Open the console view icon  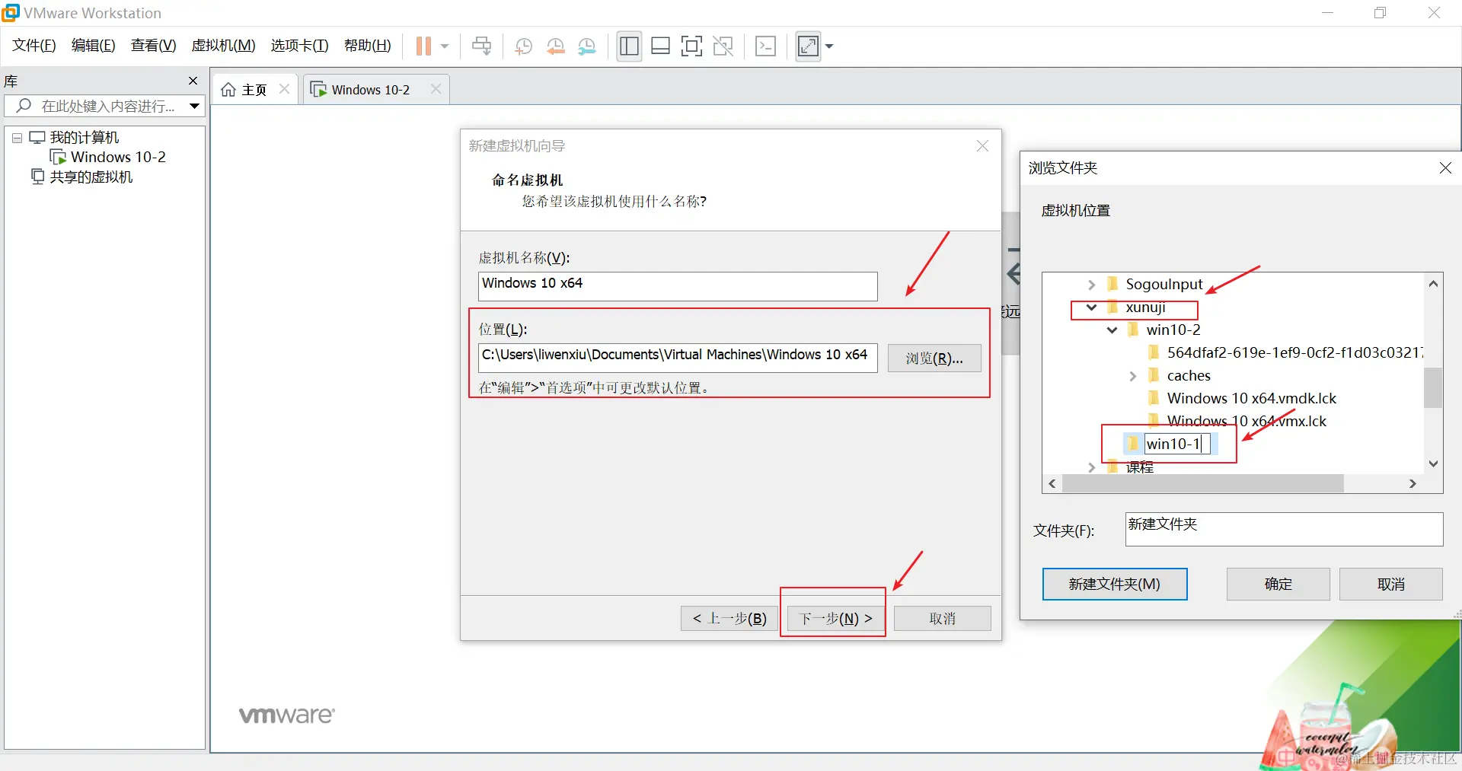[x=765, y=46]
